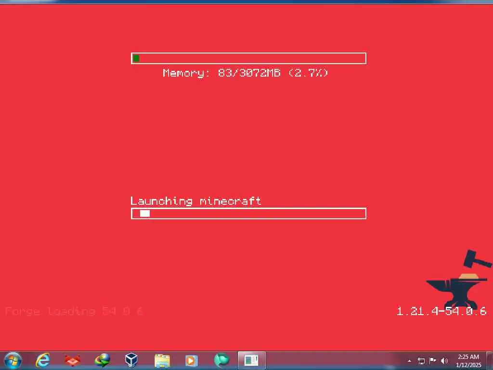Open the Windows Start menu orb
The height and width of the screenshot is (370, 493).
point(13,360)
